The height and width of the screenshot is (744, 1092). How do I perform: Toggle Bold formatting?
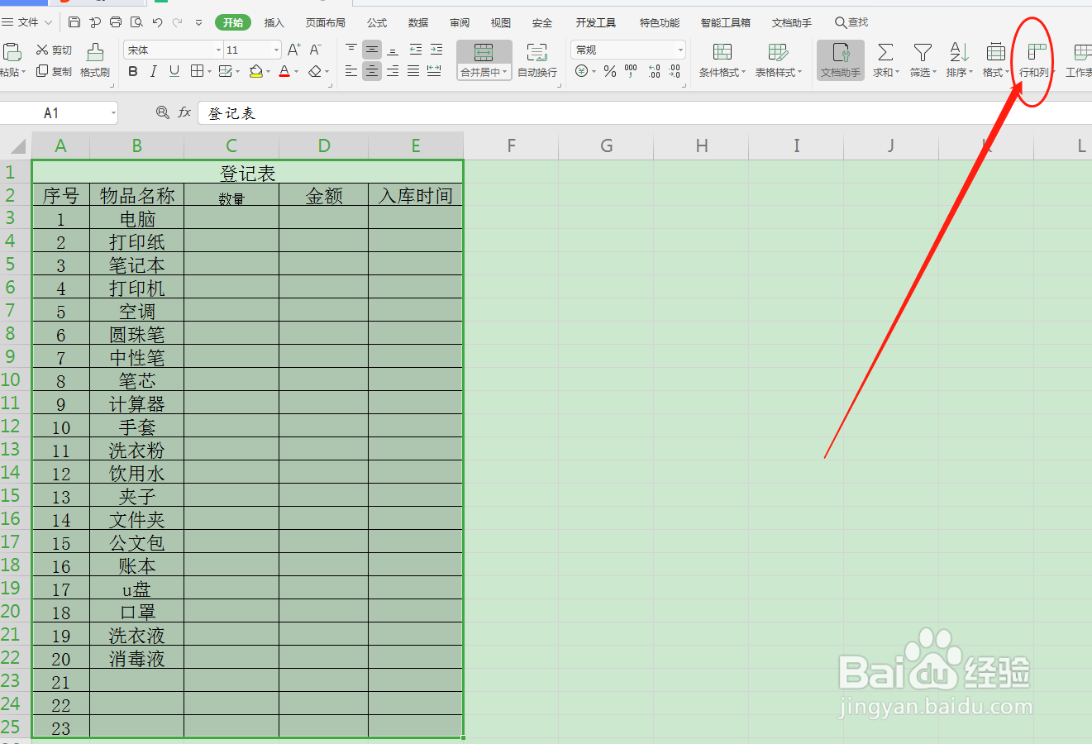click(x=133, y=72)
